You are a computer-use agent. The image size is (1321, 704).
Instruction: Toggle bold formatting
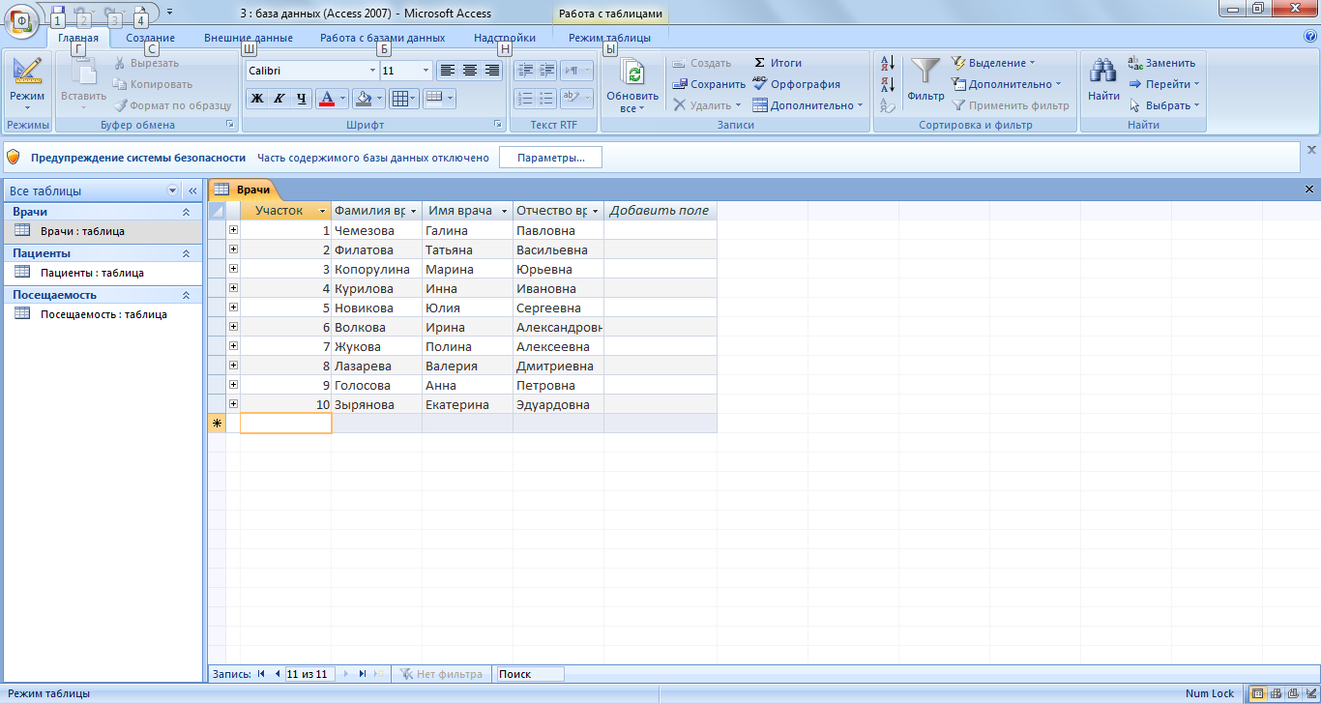pyautogui.click(x=257, y=99)
